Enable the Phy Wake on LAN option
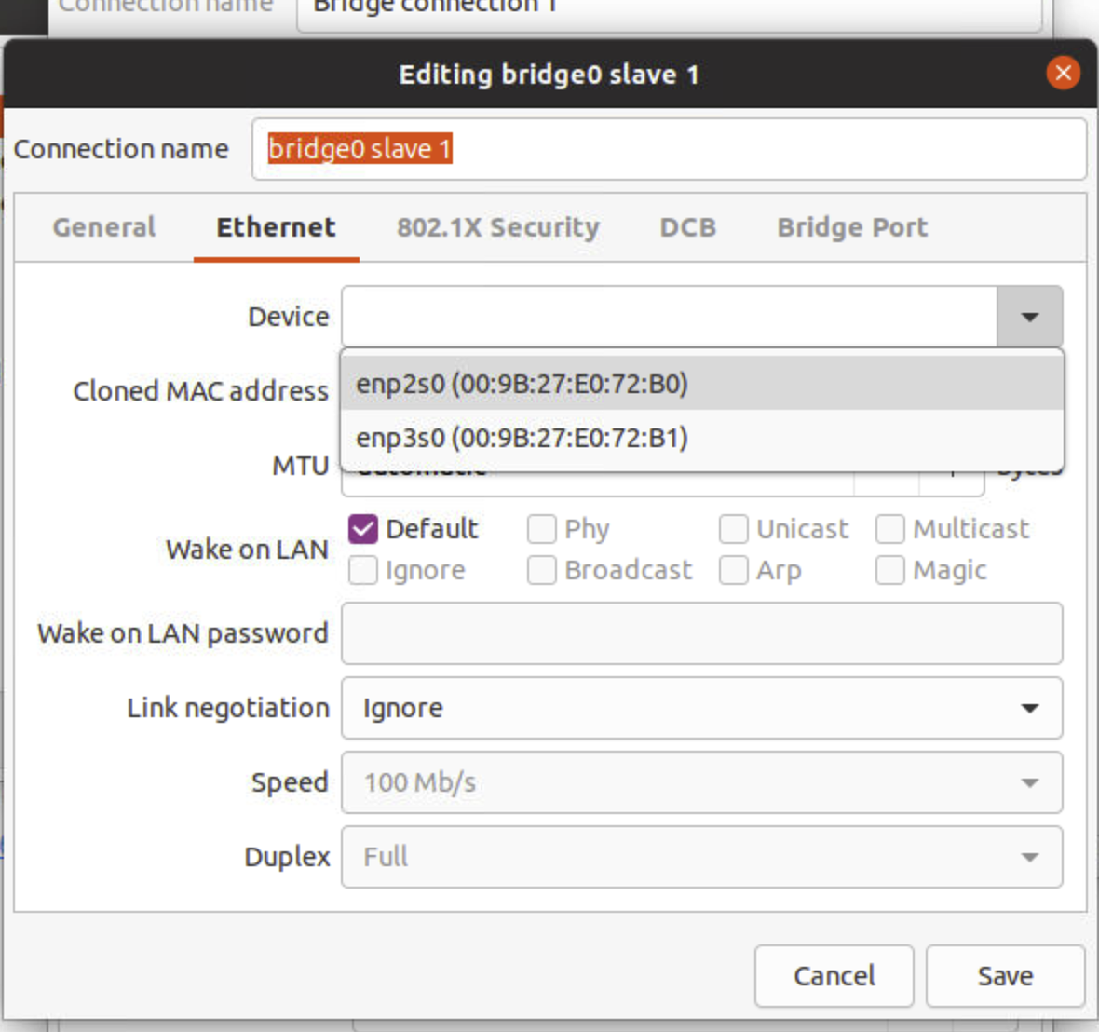This screenshot has width=1099, height=1032. [542, 529]
